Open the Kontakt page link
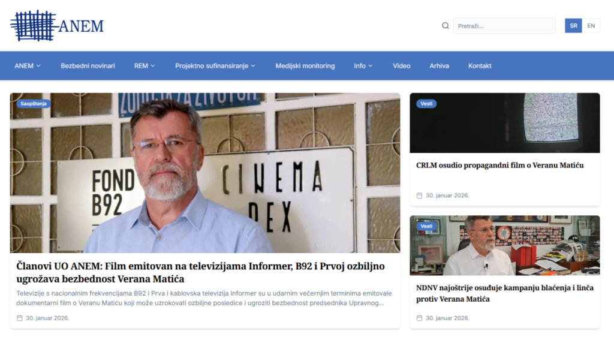 click(x=480, y=66)
